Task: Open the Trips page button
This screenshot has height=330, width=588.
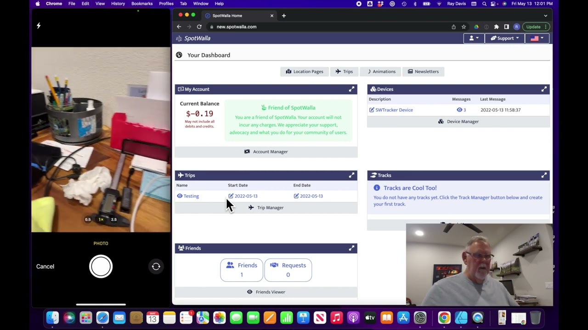Action: [344, 71]
